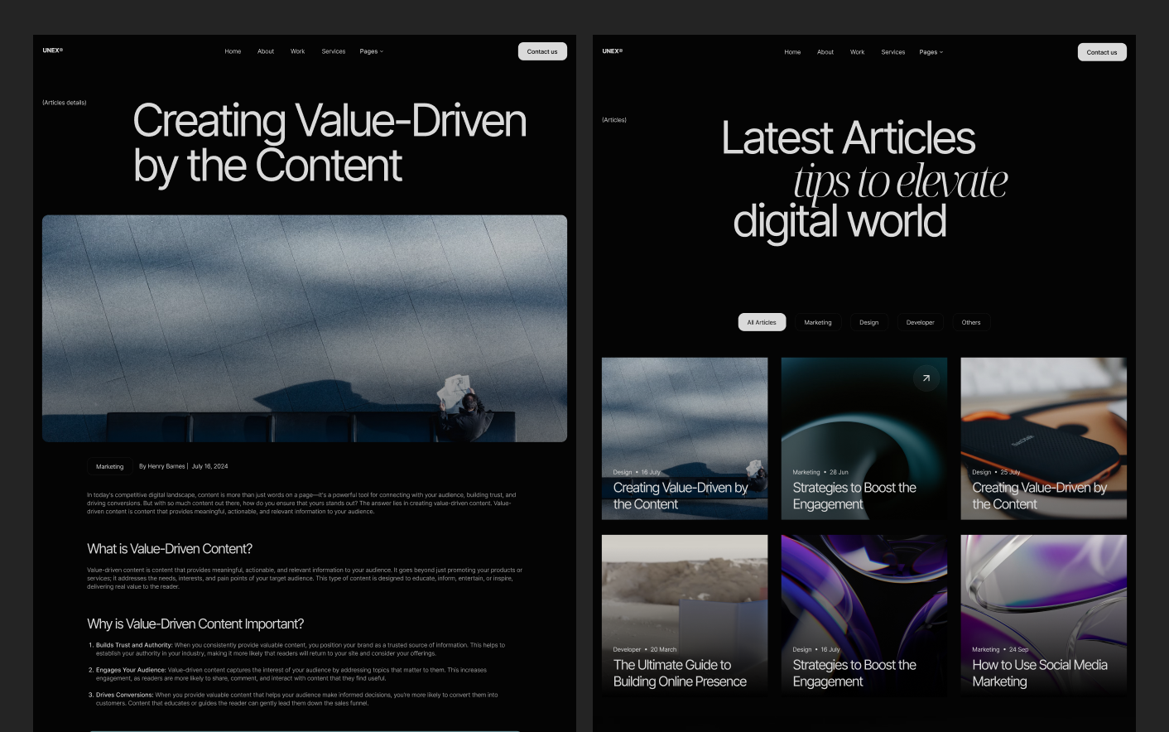
Task: Filter articles by Design category
Action: [x=868, y=322]
